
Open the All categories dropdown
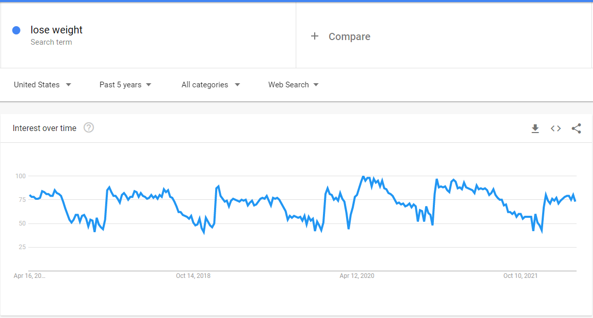[211, 85]
